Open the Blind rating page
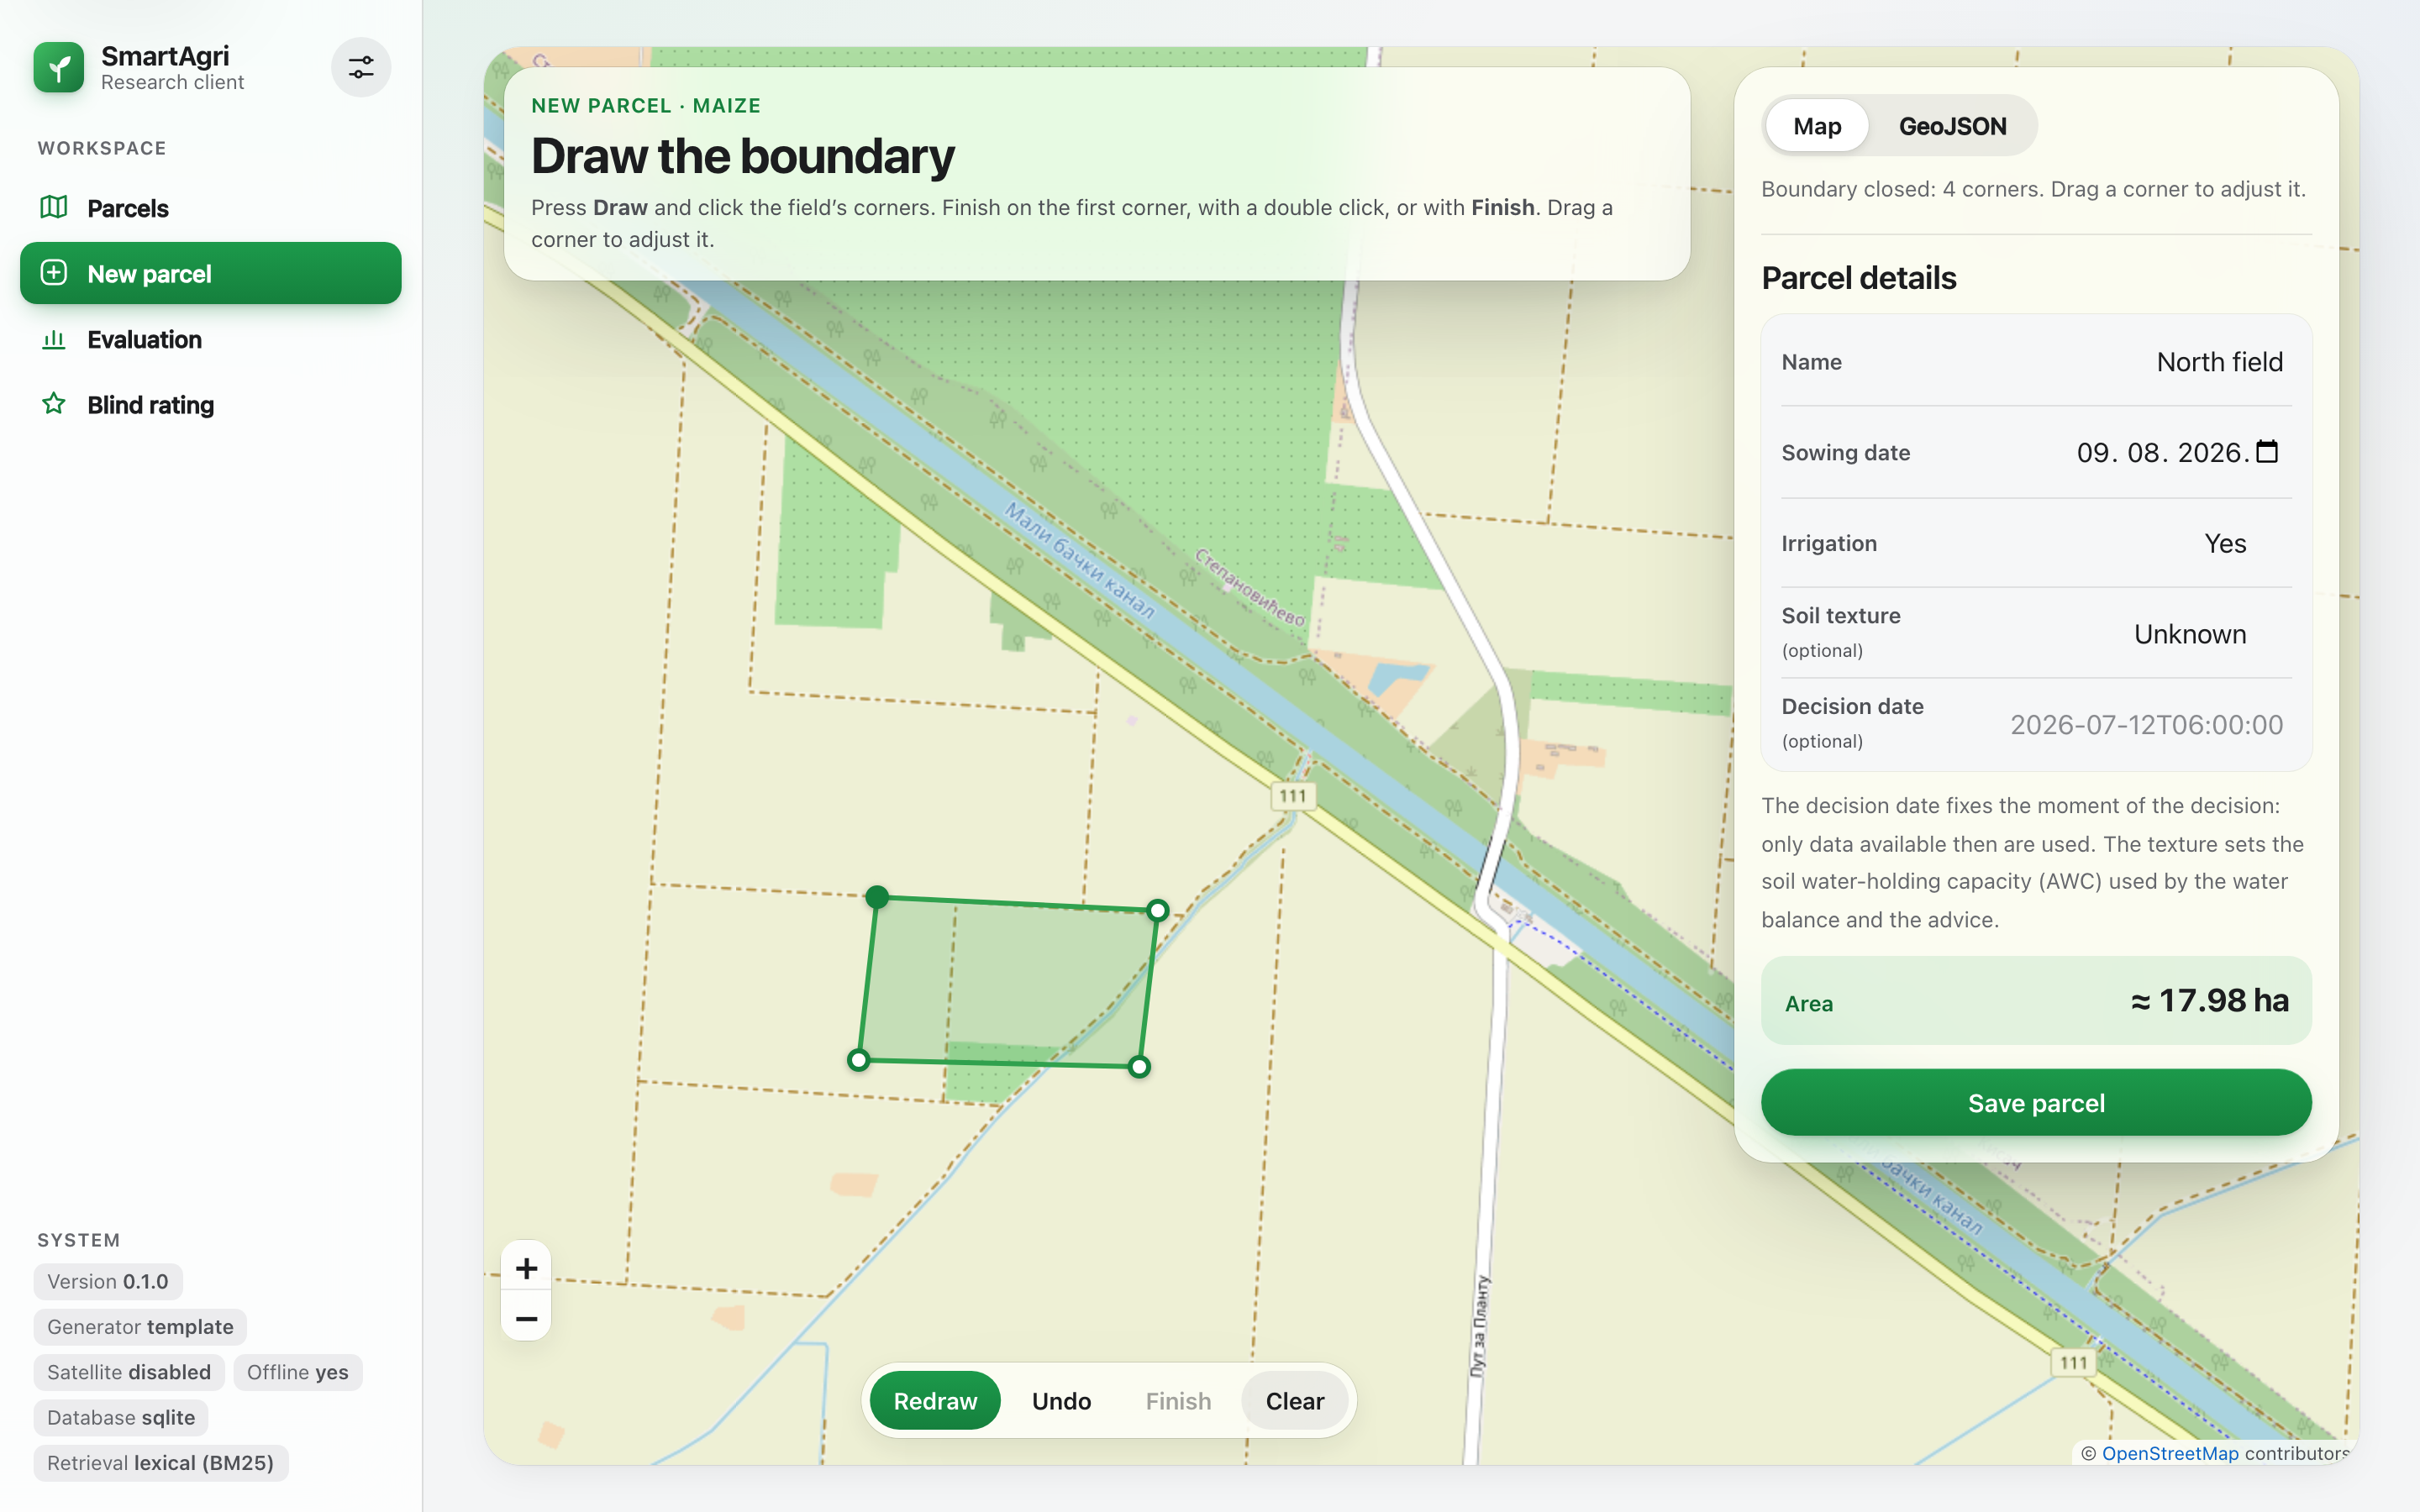This screenshot has height=1512, width=2420. (x=211, y=404)
